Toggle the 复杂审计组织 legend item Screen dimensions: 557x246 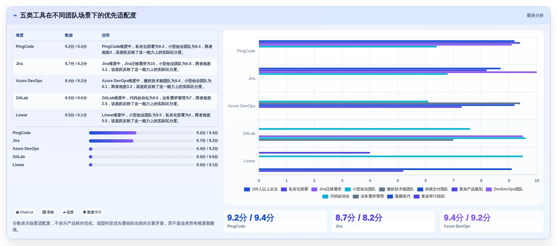coord(429,197)
